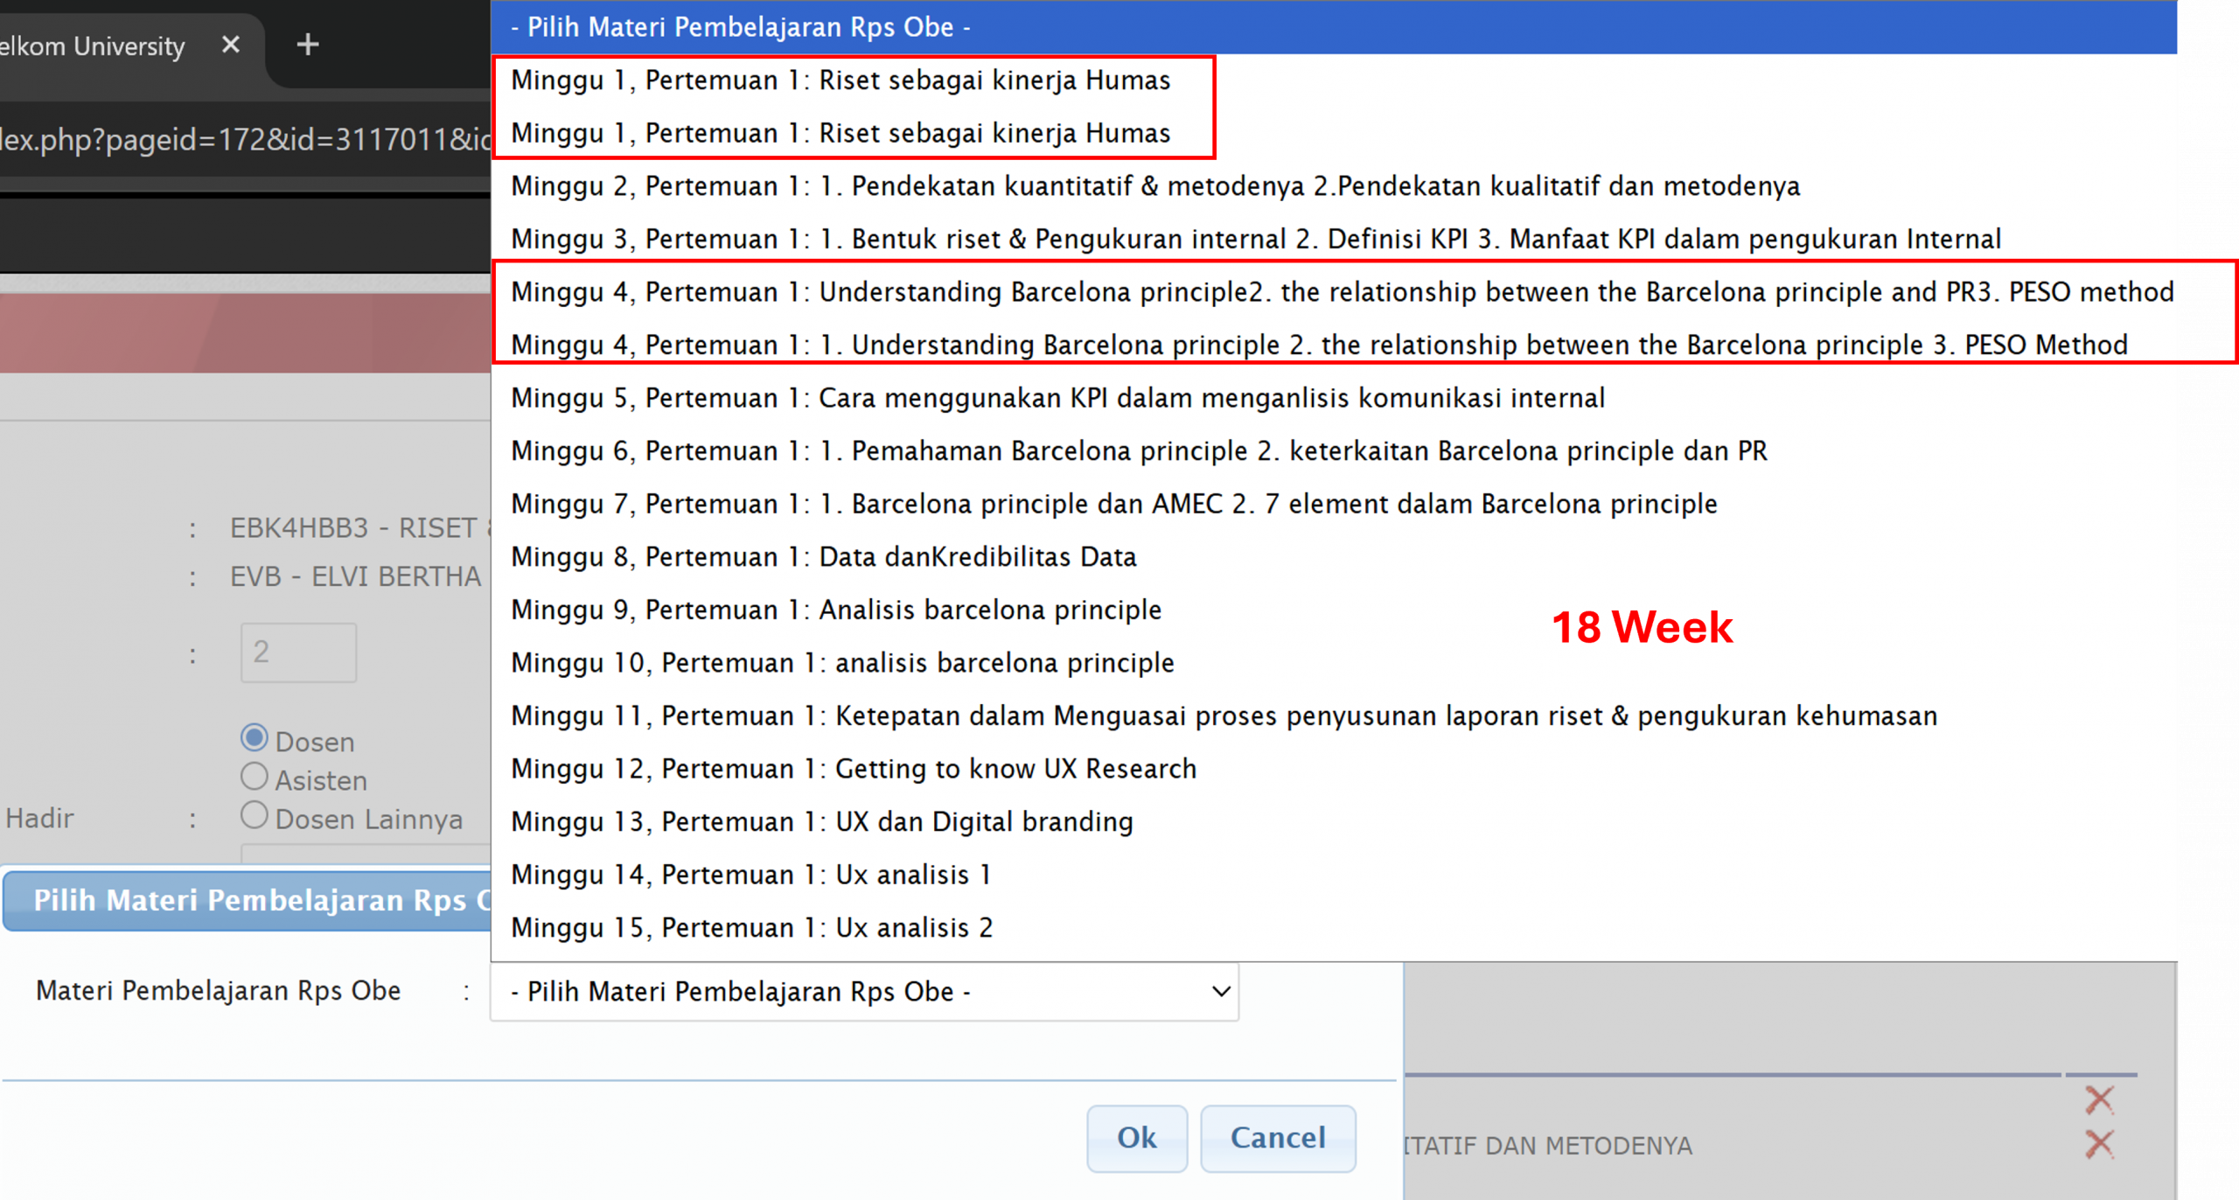Click the Materi Pembelajaran Rps Obe label

218,990
